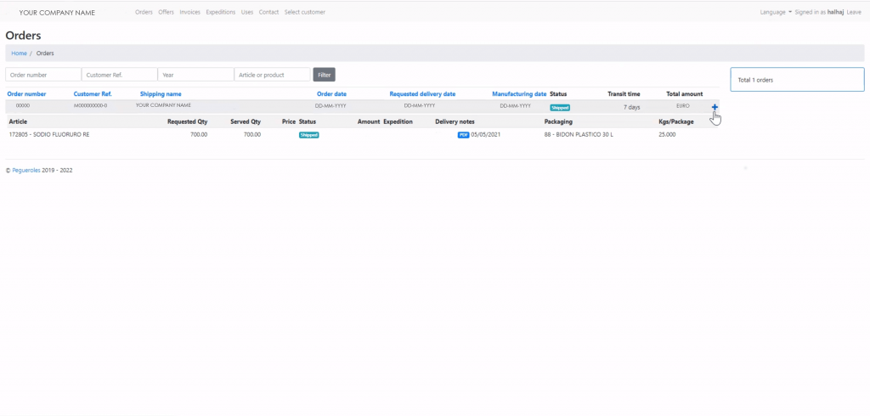Open the Orders menu item
This screenshot has width=870, height=416.
click(144, 13)
